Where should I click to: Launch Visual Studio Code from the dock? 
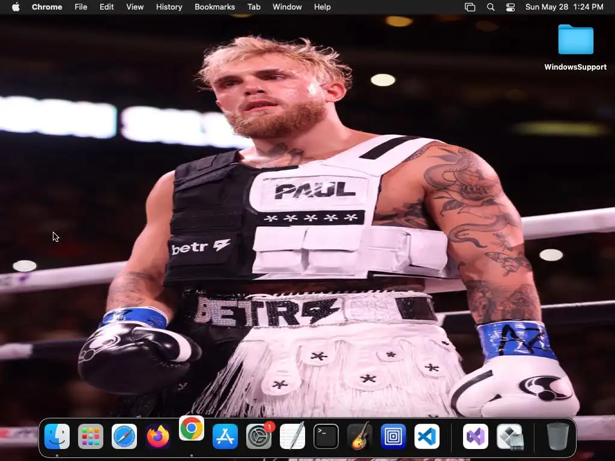coord(427,436)
